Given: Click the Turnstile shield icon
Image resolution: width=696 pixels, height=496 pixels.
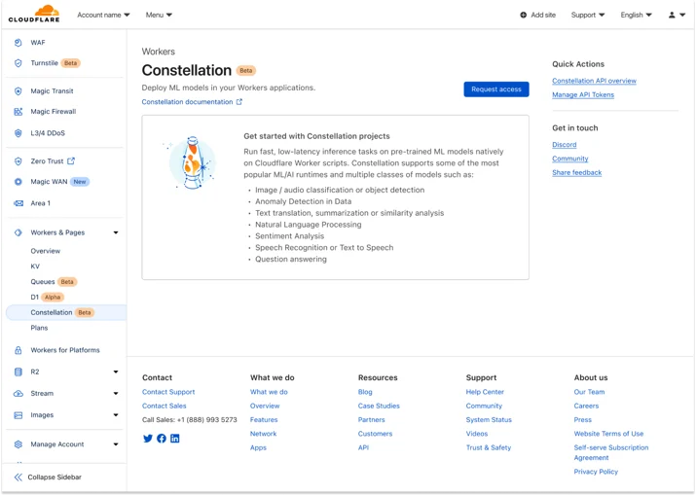Looking at the screenshot, I should click(18, 63).
